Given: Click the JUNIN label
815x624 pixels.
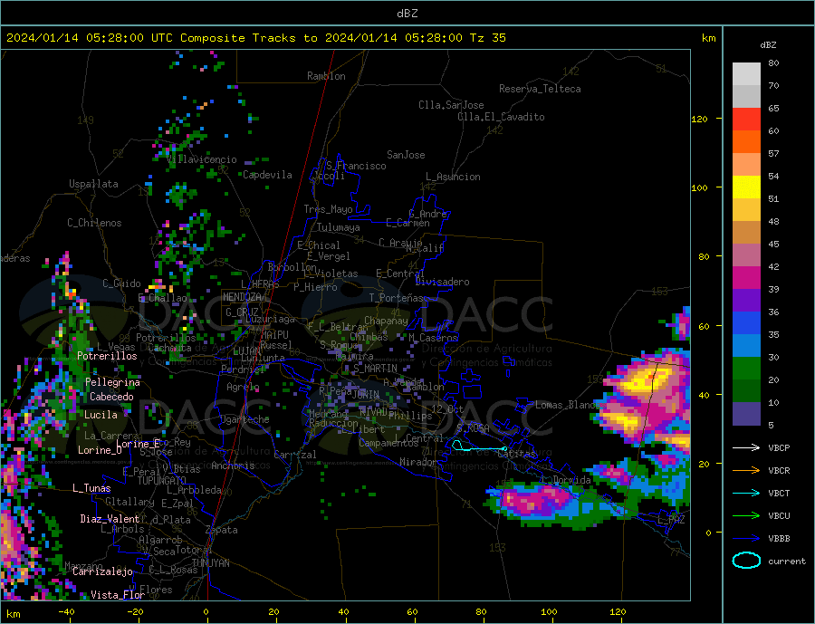Looking at the screenshot, I should click(366, 395).
